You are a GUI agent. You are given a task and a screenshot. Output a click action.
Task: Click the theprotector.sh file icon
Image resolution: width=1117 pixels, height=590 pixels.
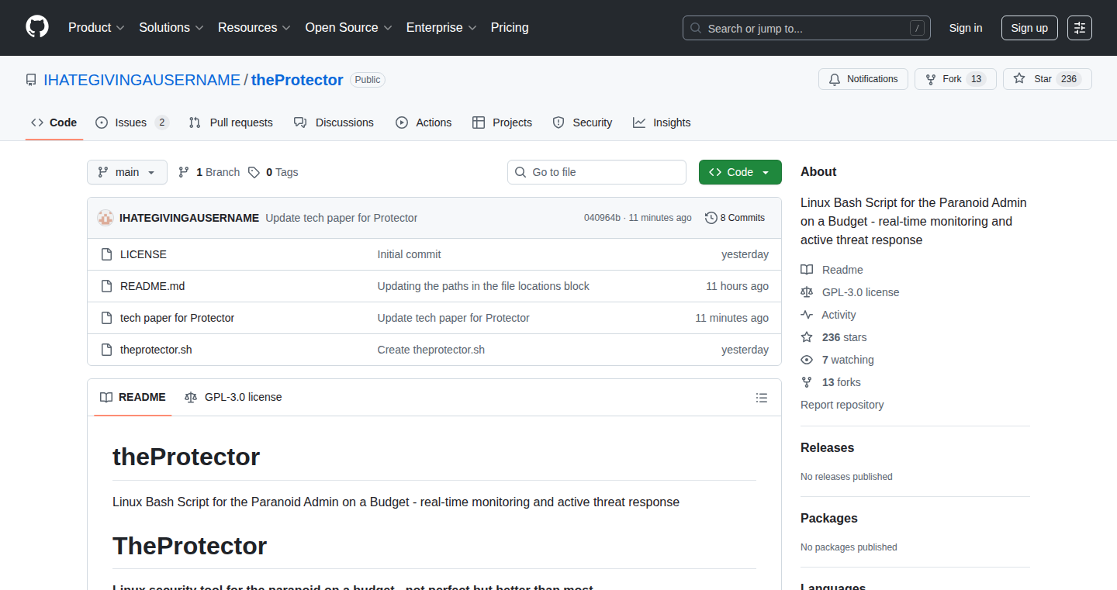click(107, 350)
